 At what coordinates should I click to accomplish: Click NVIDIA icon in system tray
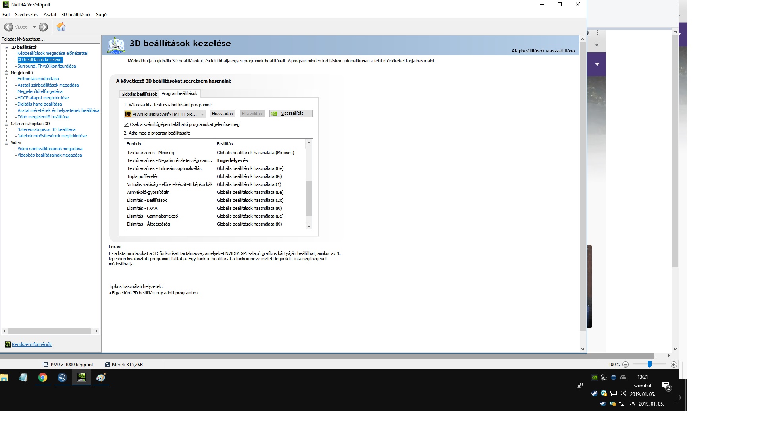(594, 377)
